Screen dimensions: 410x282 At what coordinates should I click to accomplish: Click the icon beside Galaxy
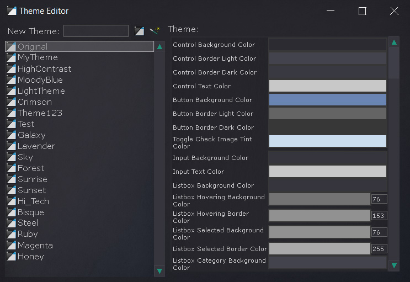pos(11,135)
